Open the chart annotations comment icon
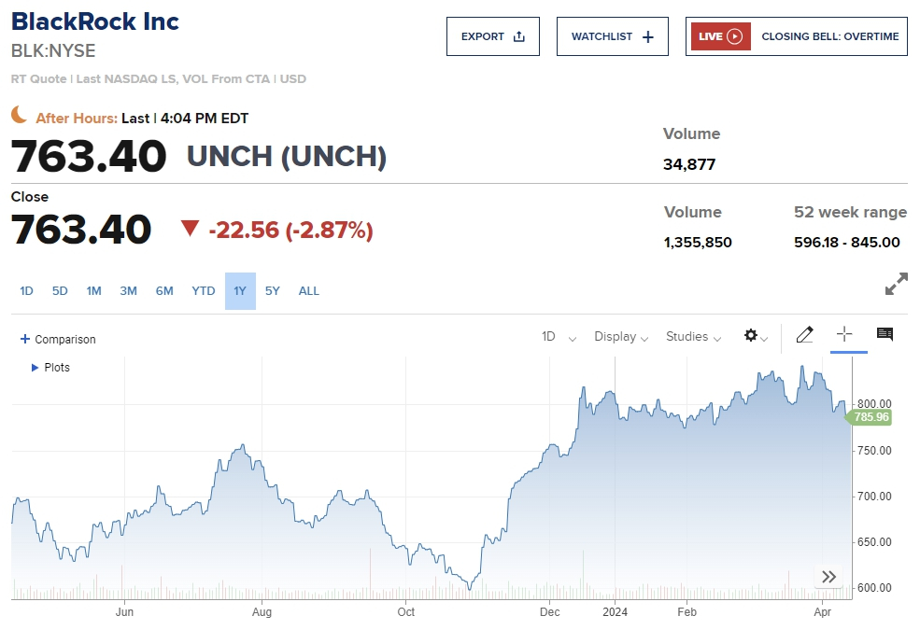The image size is (920, 630). 885,335
